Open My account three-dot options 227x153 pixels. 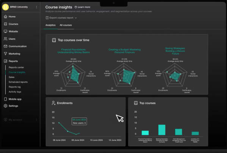coord(36,120)
